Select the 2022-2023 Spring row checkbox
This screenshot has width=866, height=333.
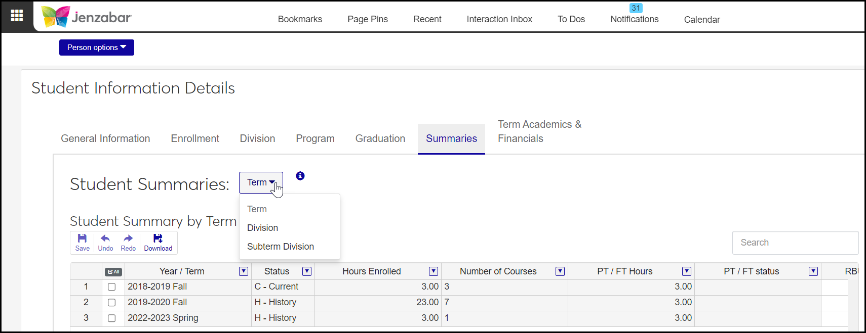[112, 318]
